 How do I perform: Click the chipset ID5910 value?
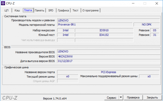(x=104, y=30)
